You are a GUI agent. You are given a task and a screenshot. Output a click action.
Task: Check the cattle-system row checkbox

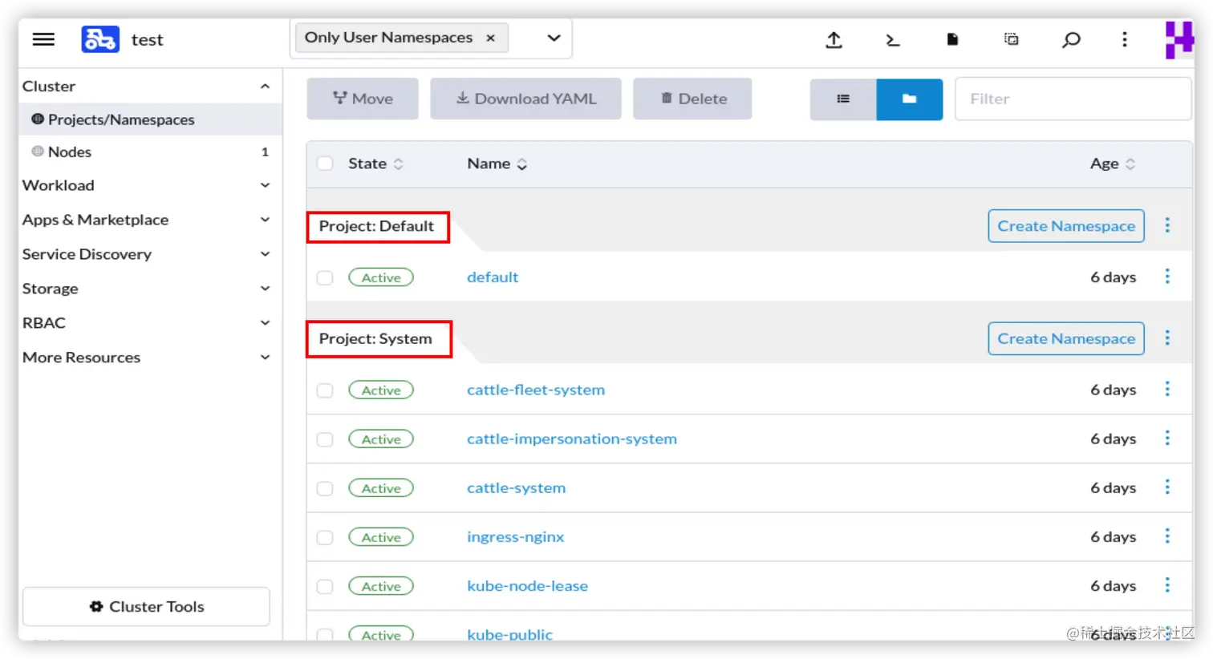click(x=325, y=488)
